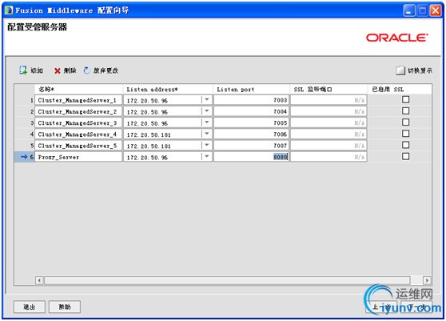Select row number 1 header
Image resolution: width=446 pixels, height=321 pixels.
click(x=25, y=100)
